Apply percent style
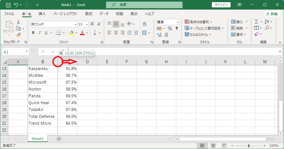The image size is (284, 149). tap(170, 28)
